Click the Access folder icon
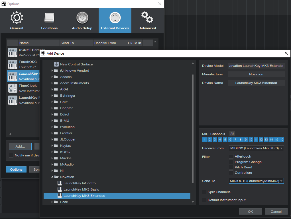The image size is (291, 219). [x=56, y=77]
